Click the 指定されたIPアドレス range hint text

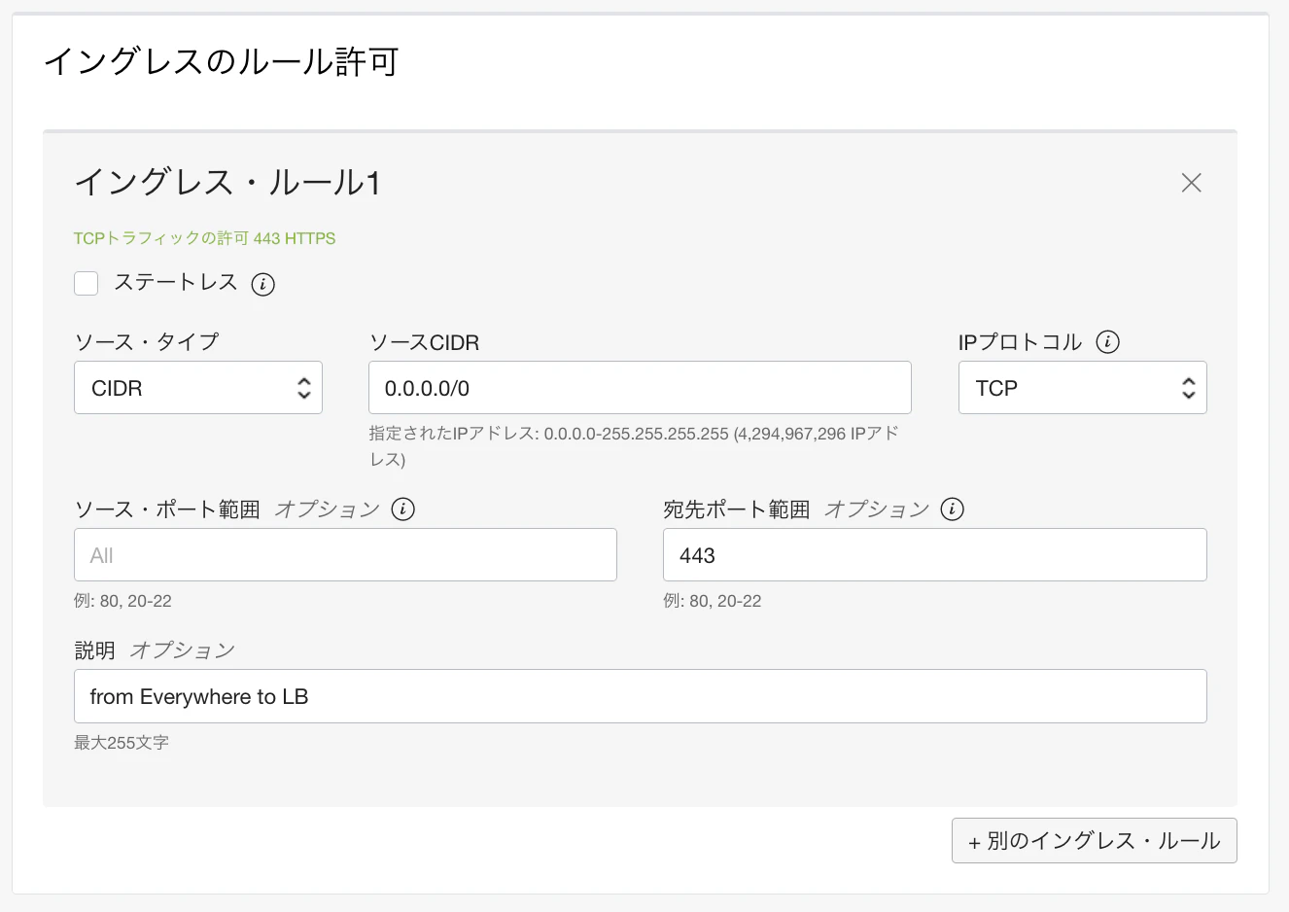634,446
